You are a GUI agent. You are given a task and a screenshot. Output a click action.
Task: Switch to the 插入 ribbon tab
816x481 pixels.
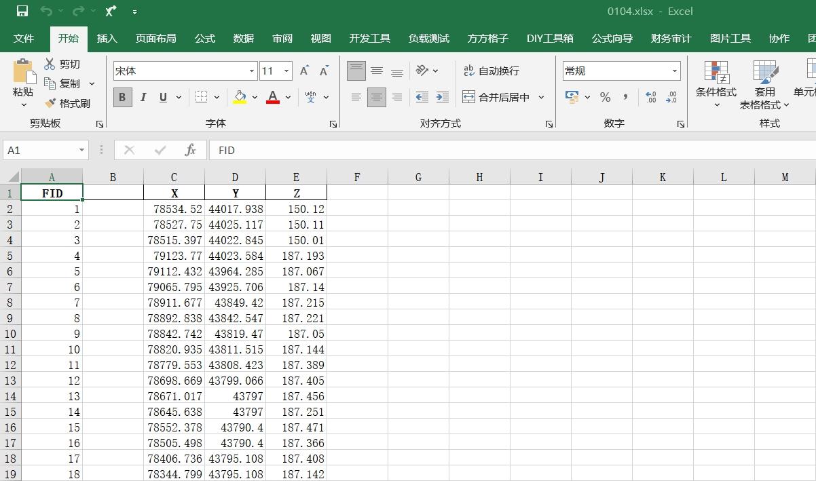[107, 39]
